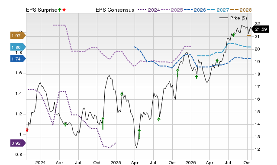The width and height of the screenshot is (277, 165).
Task: Click the EPS Consensus legend title
Action: [x=115, y=10]
